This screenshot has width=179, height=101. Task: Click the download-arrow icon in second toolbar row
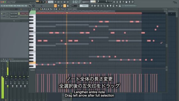coord(120,6)
